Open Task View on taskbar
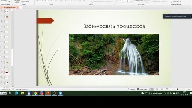 point(10,93)
